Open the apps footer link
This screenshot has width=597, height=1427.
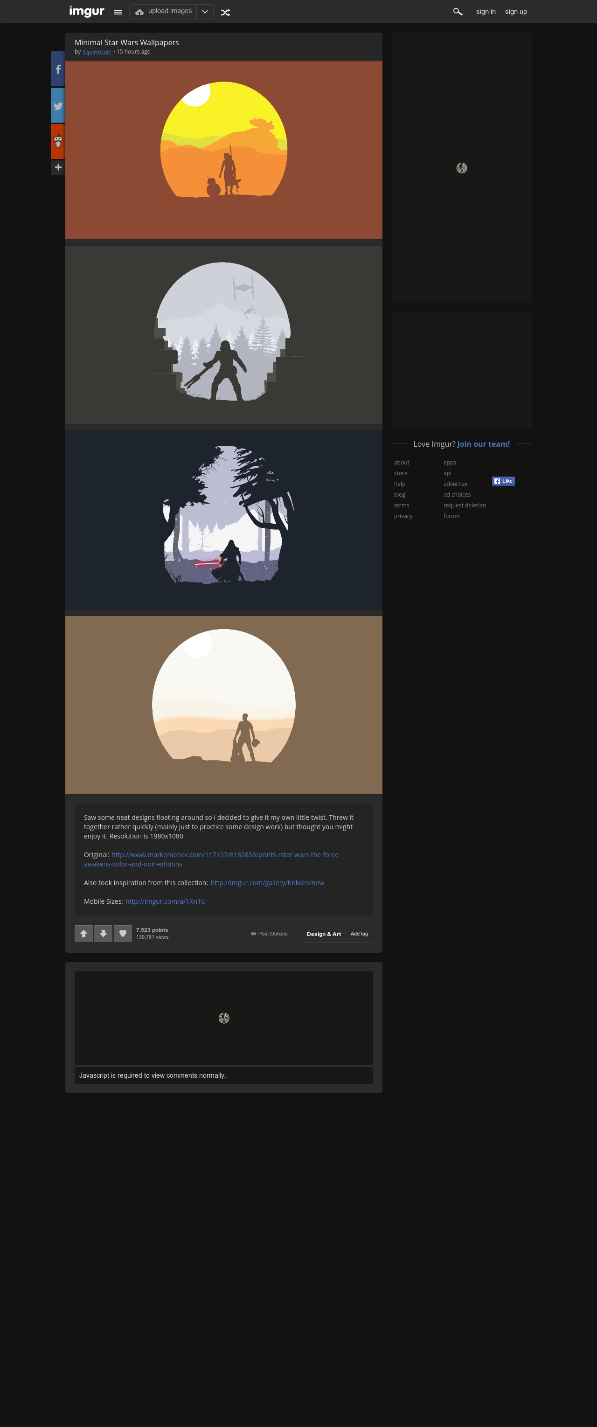450,463
